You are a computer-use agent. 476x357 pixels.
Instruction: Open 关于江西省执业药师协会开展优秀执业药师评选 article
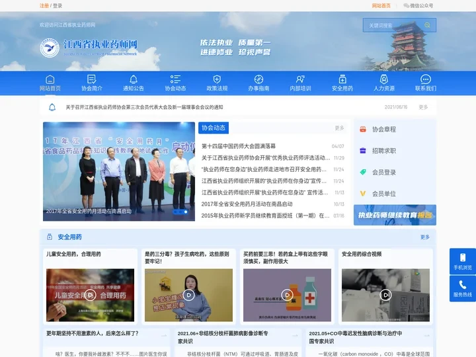[x=266, y=158]
